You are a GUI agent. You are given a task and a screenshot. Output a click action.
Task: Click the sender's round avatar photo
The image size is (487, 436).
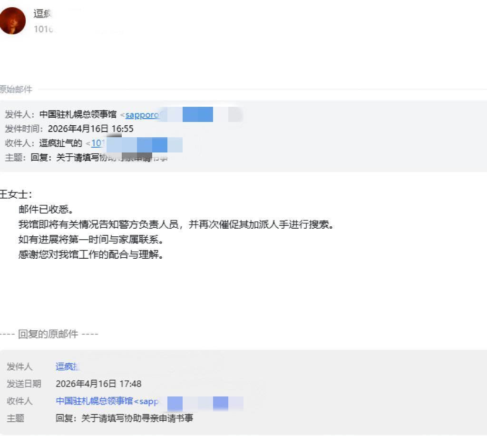(x=12, y=20)
